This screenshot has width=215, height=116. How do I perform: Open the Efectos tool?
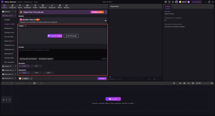pyautogui.click(x=67, y=6)
